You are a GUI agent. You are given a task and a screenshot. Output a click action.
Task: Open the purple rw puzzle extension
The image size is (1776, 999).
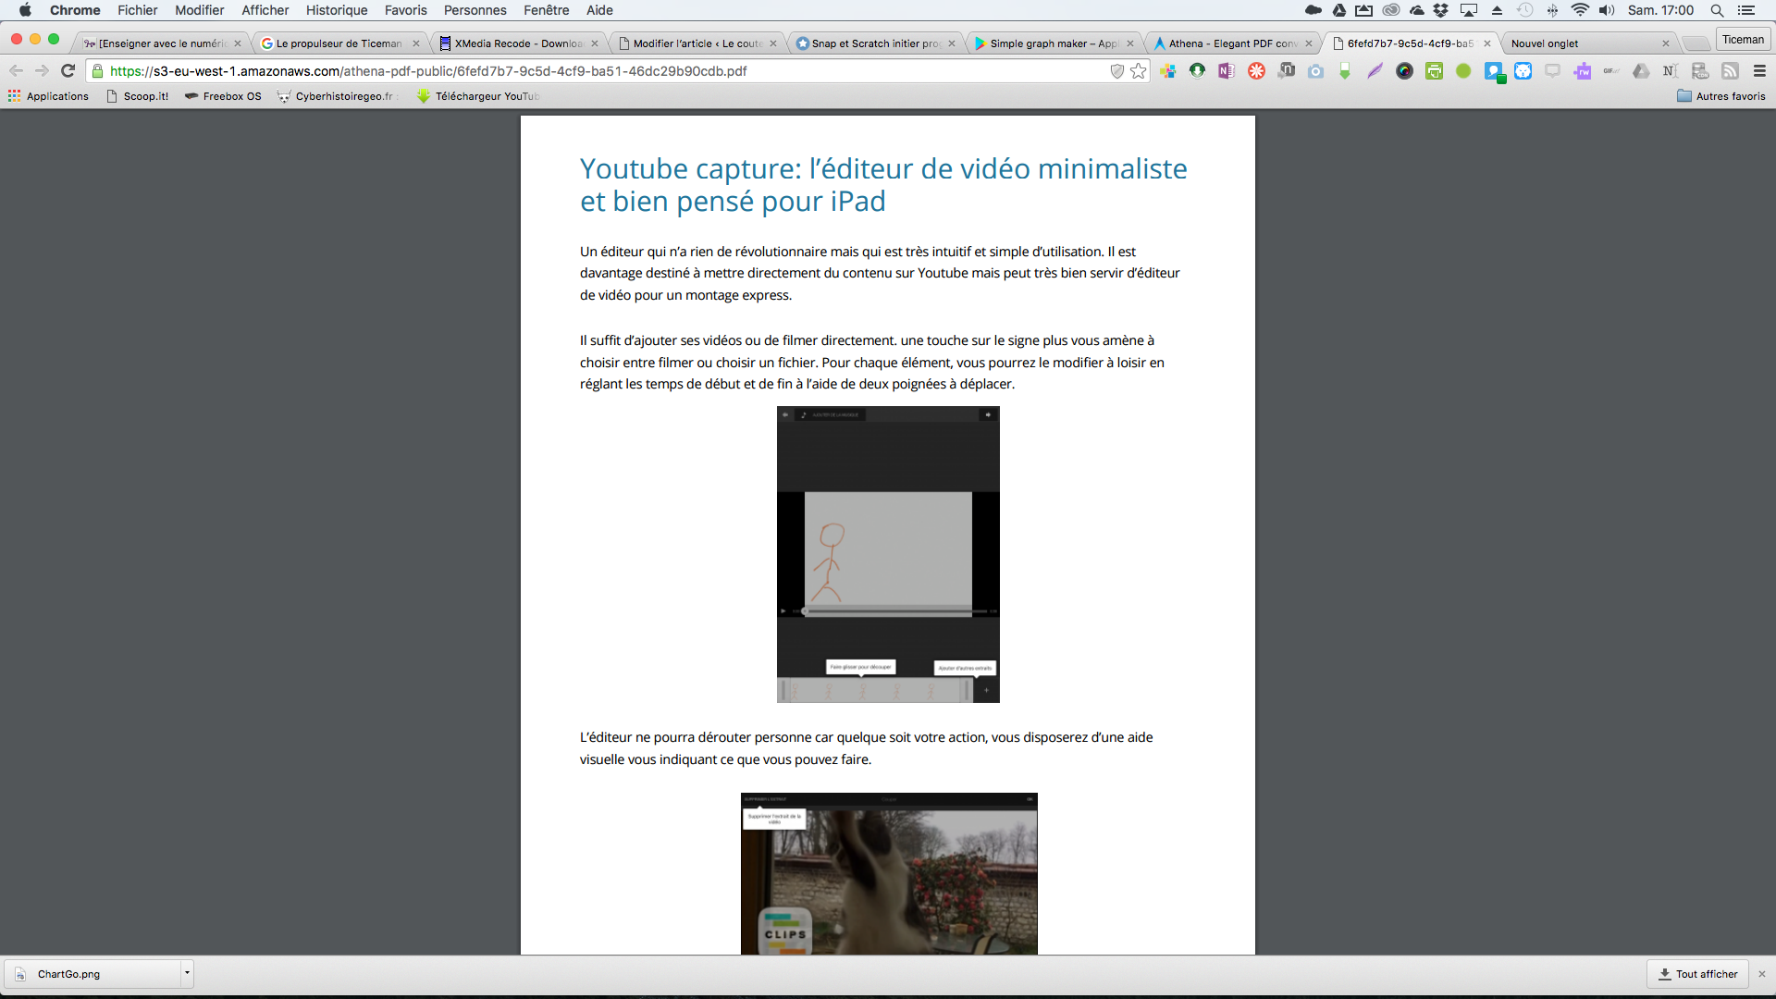[1582, 71]
